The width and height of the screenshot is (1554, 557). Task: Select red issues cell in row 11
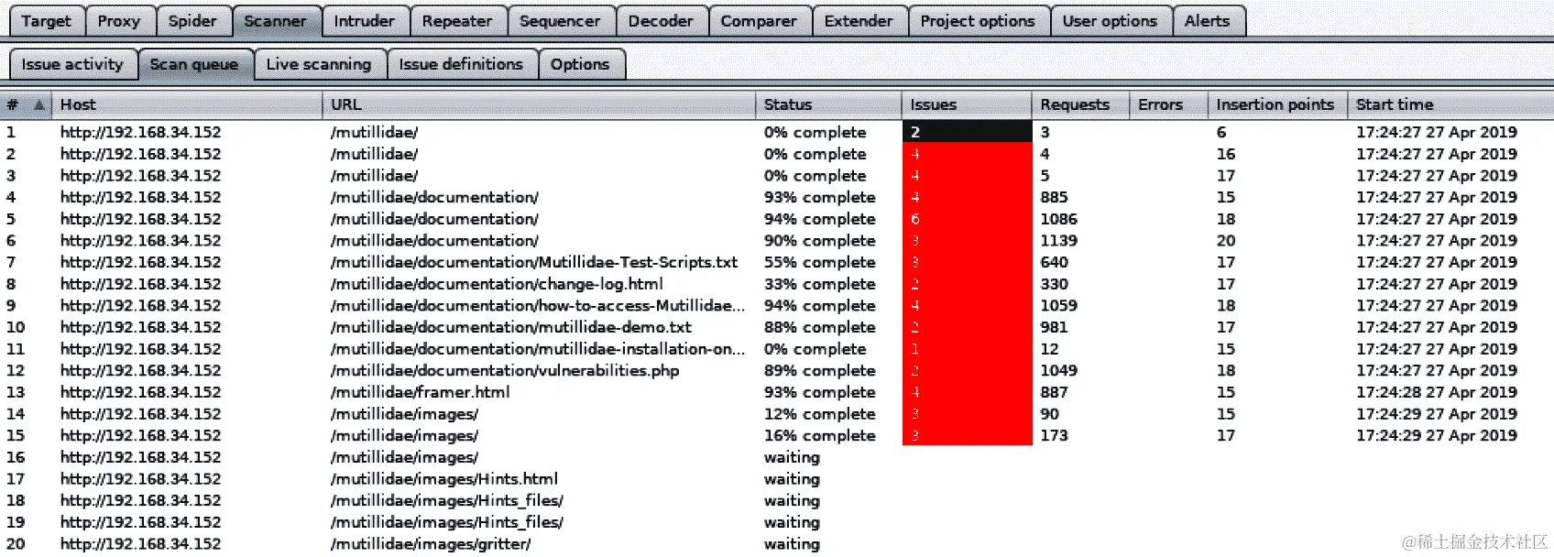click(x=967, y=349)
